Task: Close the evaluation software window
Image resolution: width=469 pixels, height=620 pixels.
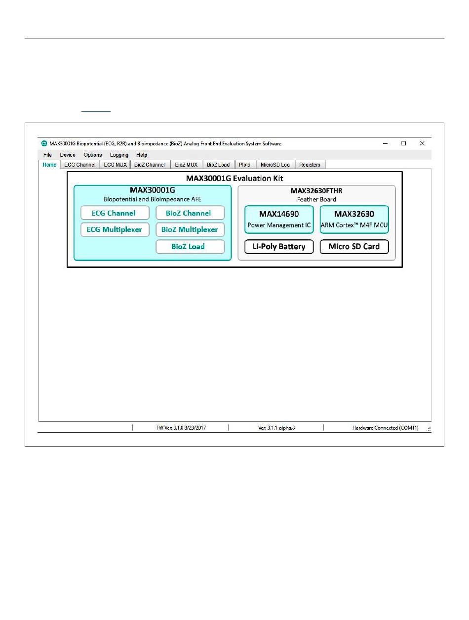Action: click(422, 143)
